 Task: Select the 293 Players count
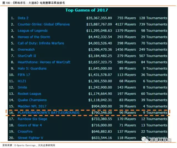(127, 37)
